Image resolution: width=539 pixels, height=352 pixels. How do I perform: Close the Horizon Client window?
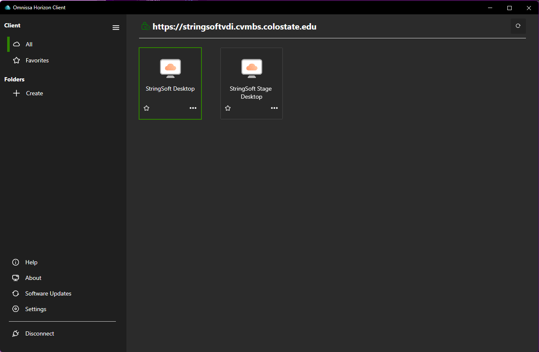coord(529,8)
